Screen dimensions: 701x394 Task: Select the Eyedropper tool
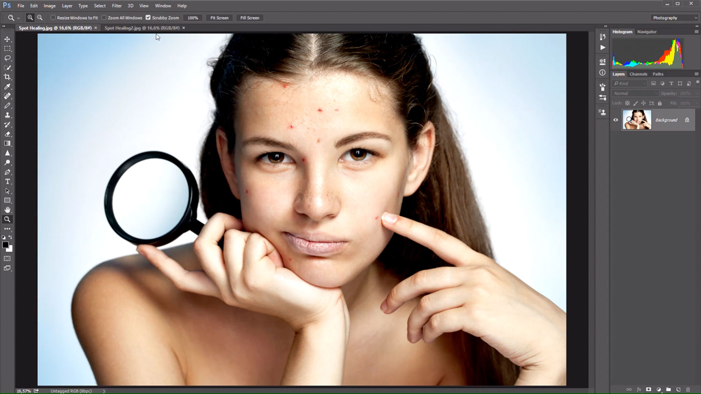[7, 87]
